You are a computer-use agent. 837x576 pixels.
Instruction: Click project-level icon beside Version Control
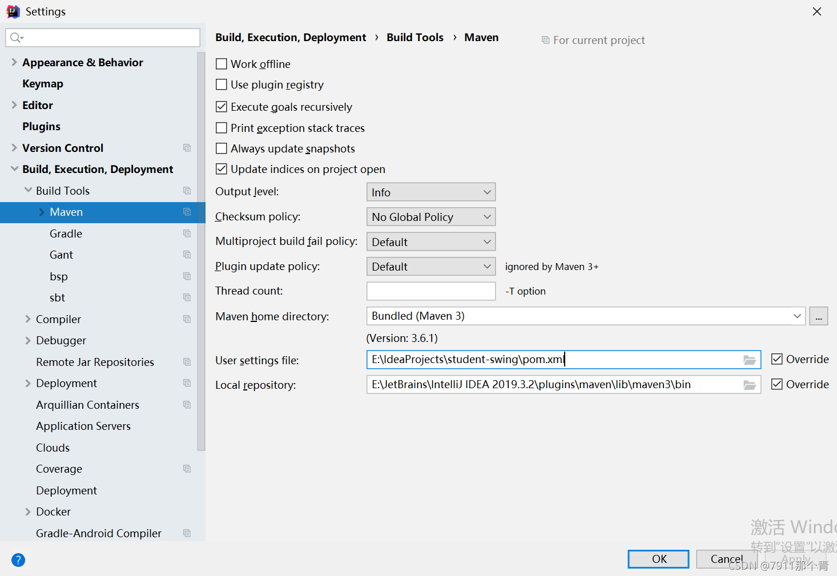187,148
